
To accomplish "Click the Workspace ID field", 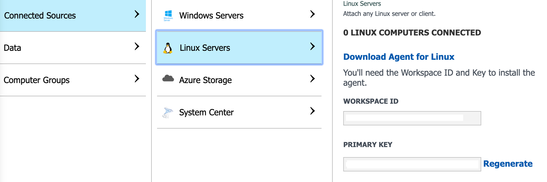I will click(x=412, y=118).
